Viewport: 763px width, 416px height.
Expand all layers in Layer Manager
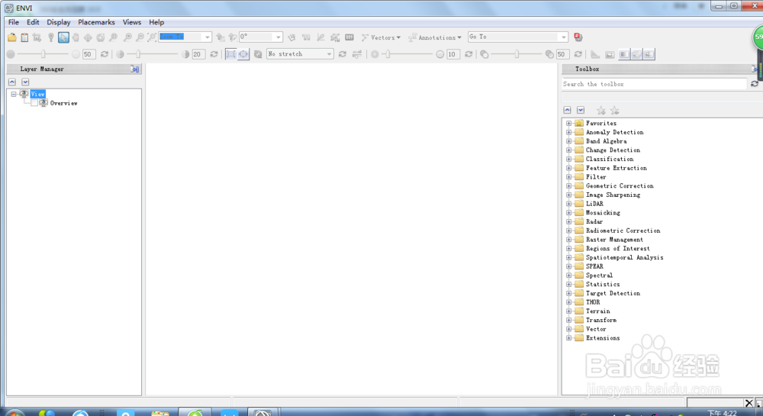(x=25, y=82)
